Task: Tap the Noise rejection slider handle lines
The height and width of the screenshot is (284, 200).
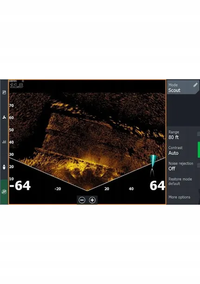Action: coord(199,165)
